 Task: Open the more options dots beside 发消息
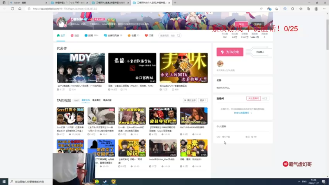(271, 24)
